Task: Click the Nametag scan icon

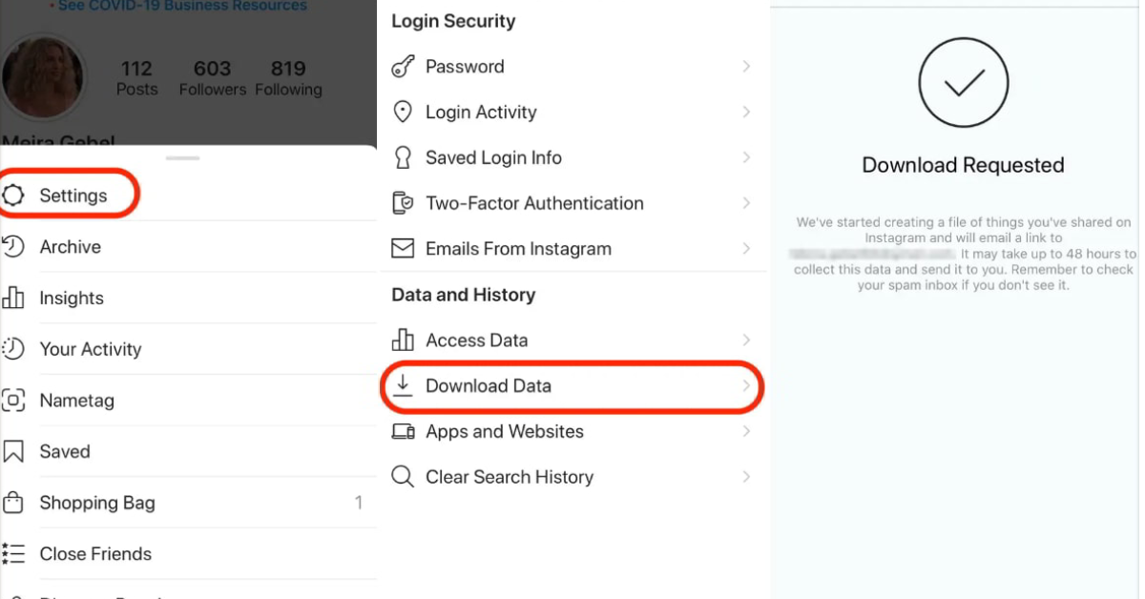Action: (14, 401)
